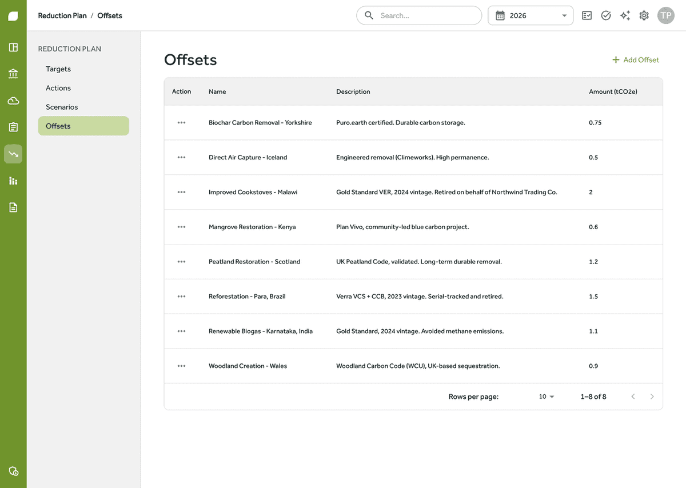Click the Offsets breadcrumb item

coord(110,15)
